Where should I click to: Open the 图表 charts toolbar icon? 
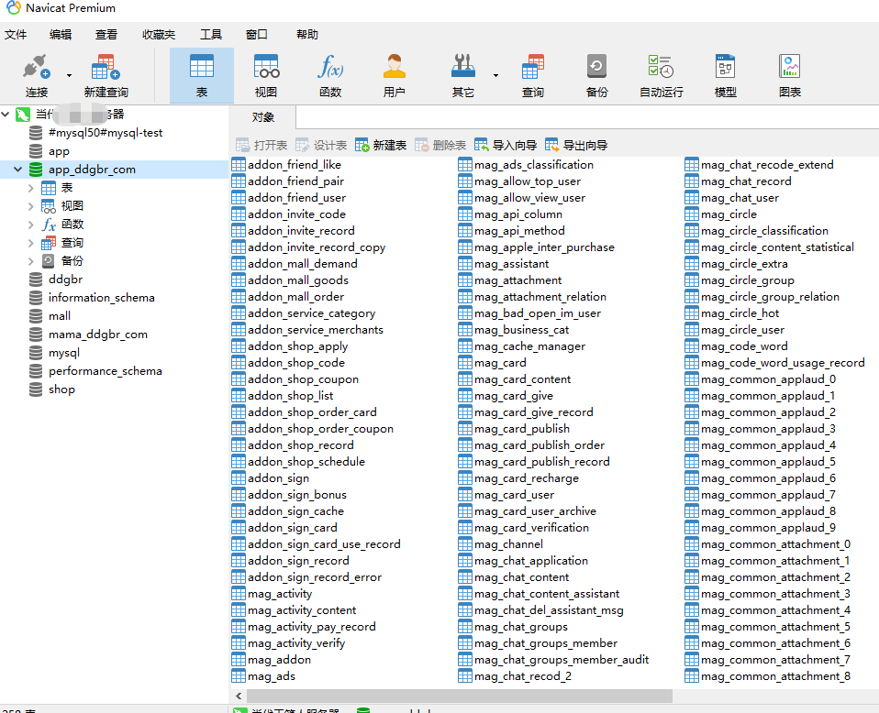[789, 76]
